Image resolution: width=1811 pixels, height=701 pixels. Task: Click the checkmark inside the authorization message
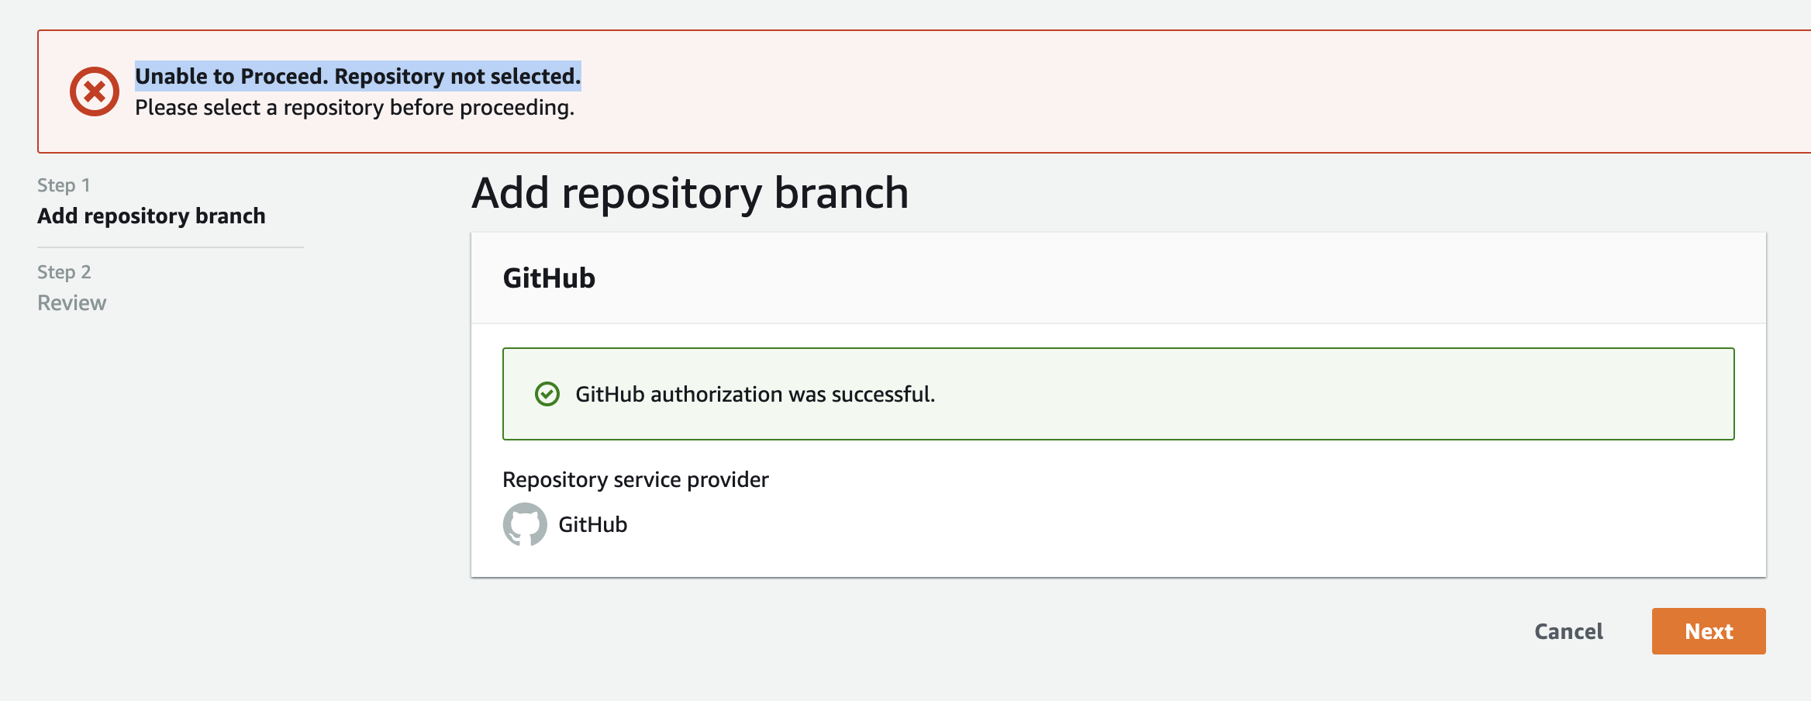pos(548,394)
